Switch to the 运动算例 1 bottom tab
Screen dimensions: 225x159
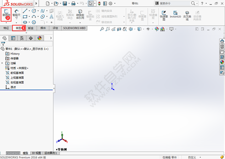51,153
